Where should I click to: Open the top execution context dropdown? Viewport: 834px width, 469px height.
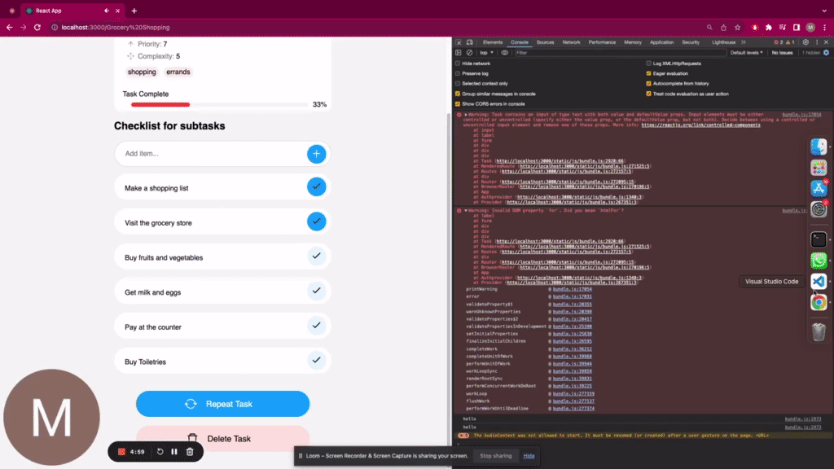[487, 52]
